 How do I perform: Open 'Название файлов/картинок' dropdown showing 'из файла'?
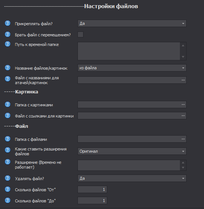coord(132,68)
